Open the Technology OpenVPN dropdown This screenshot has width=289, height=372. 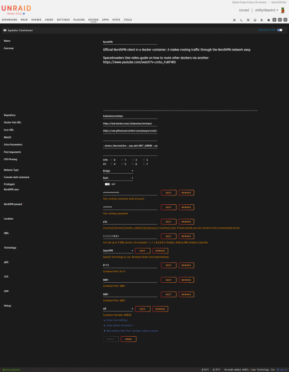pyautogui.click(x=118, y=251)
